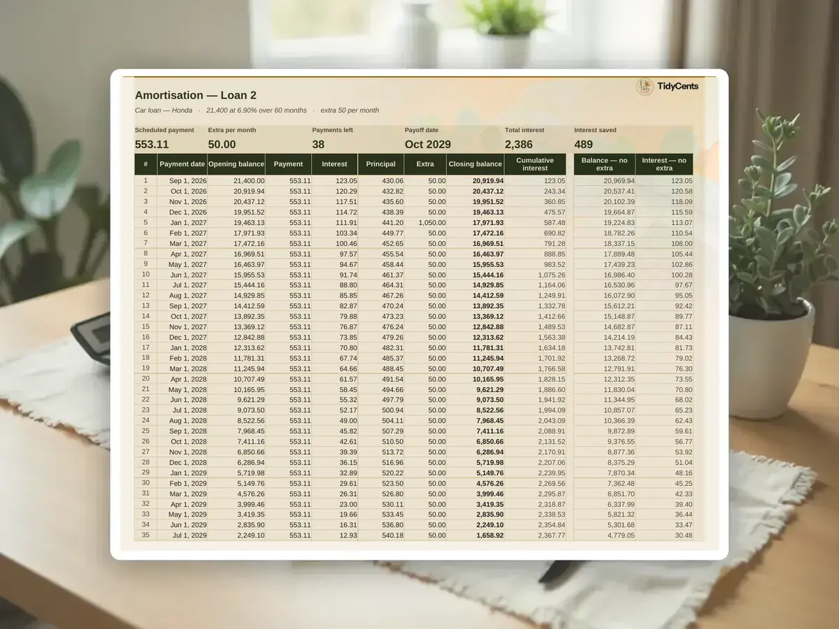Select the Extra per month value 50.00

click(222, 145)
